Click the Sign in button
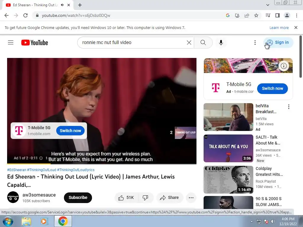Viewport: 303px width, 227px height. [278, 42]
